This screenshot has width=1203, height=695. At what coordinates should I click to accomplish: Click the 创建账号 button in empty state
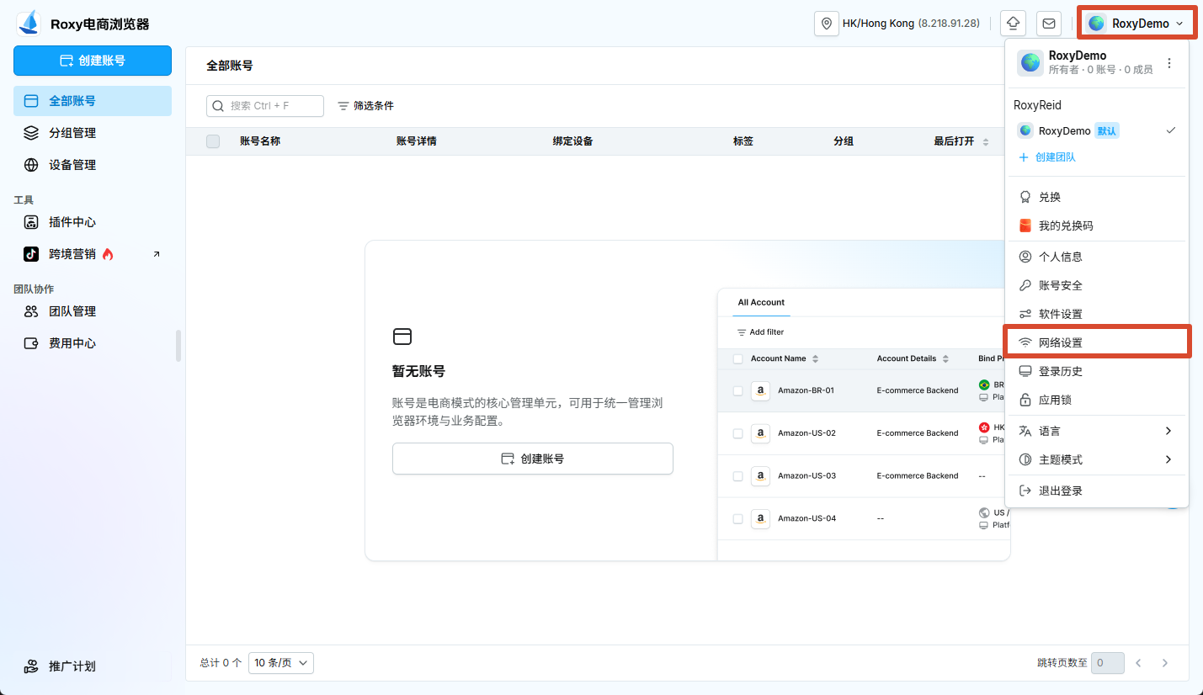(533, 459)
